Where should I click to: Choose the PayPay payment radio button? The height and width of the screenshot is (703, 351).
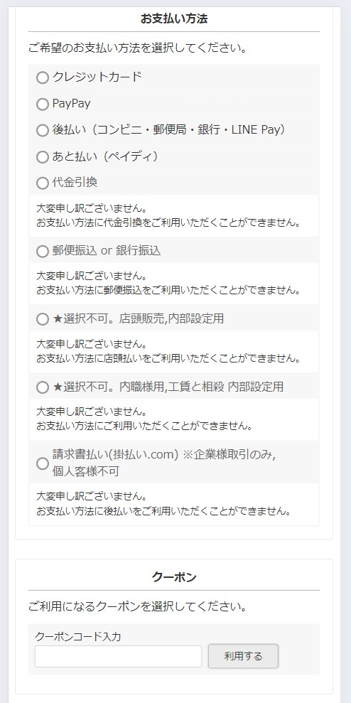(x=42, y=104)
